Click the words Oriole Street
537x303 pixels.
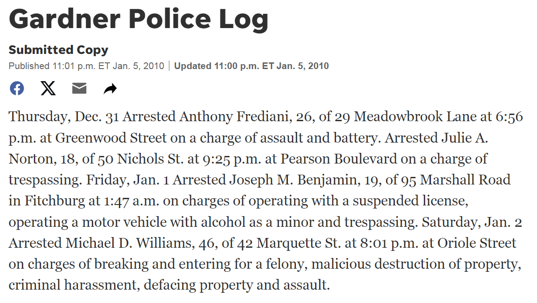click(x=477, y=243)
